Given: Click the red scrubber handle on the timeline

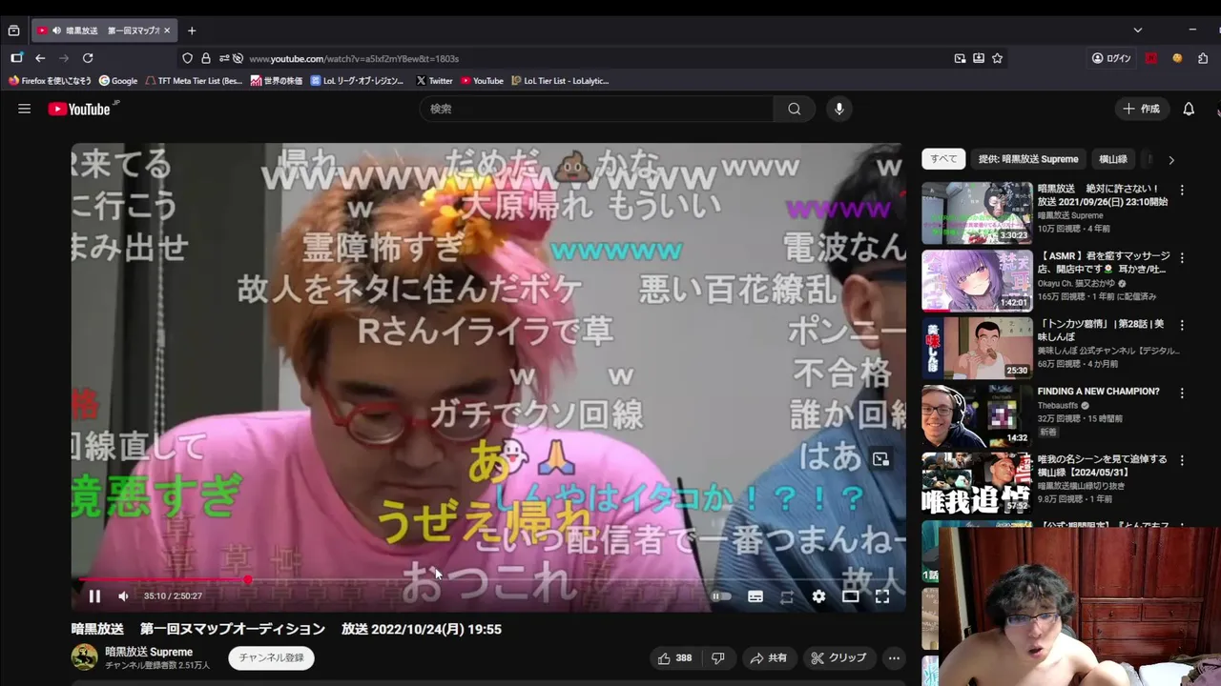Looking at the screenshot, I should 248,579.
